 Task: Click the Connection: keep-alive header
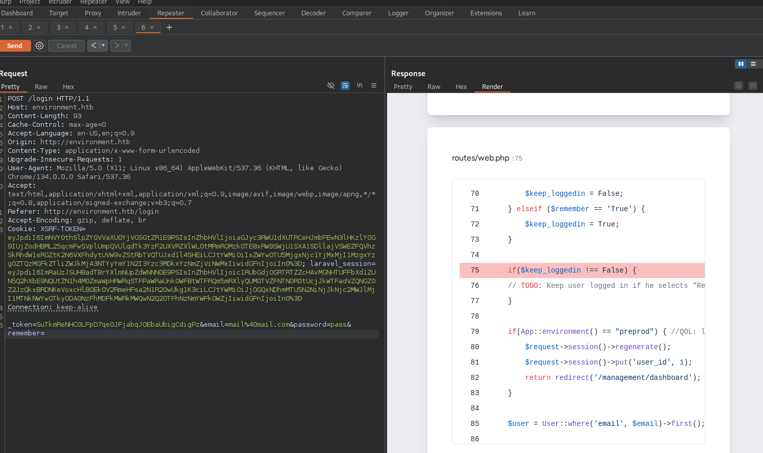(53, 307)
